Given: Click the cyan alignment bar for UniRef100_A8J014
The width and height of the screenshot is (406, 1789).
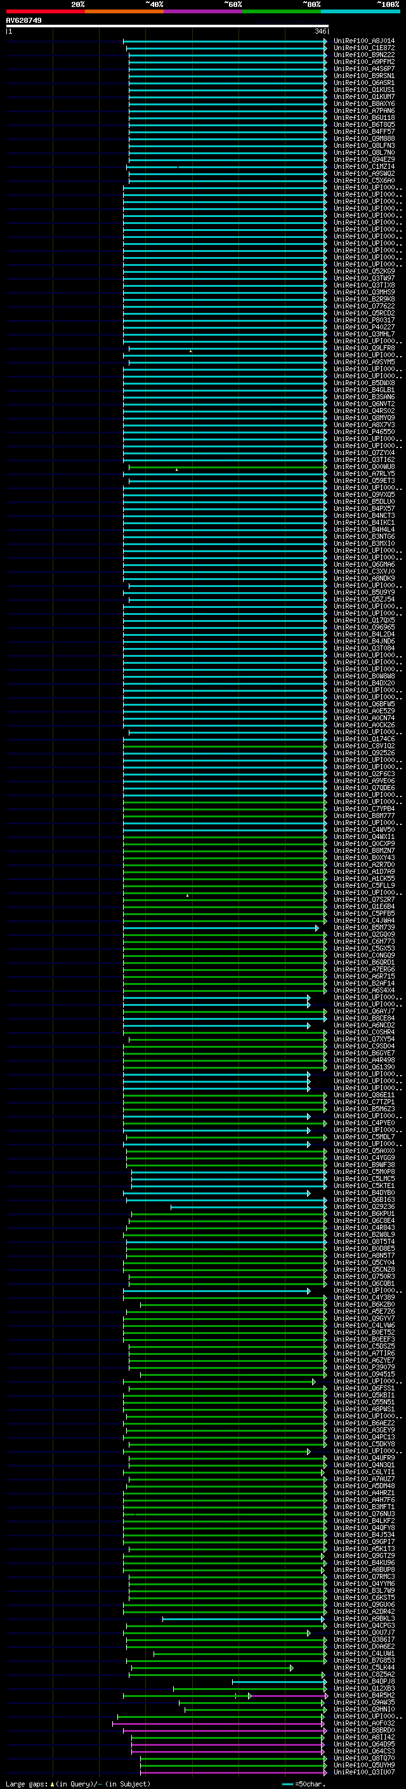Looking at the screenshot, I should tap(226, 41).
